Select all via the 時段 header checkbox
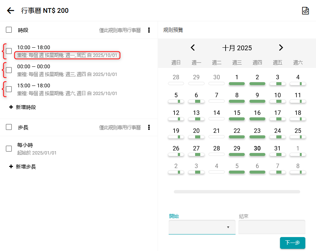Image resolution: width=316 pixels, height=251 pixels. point(9,30)
